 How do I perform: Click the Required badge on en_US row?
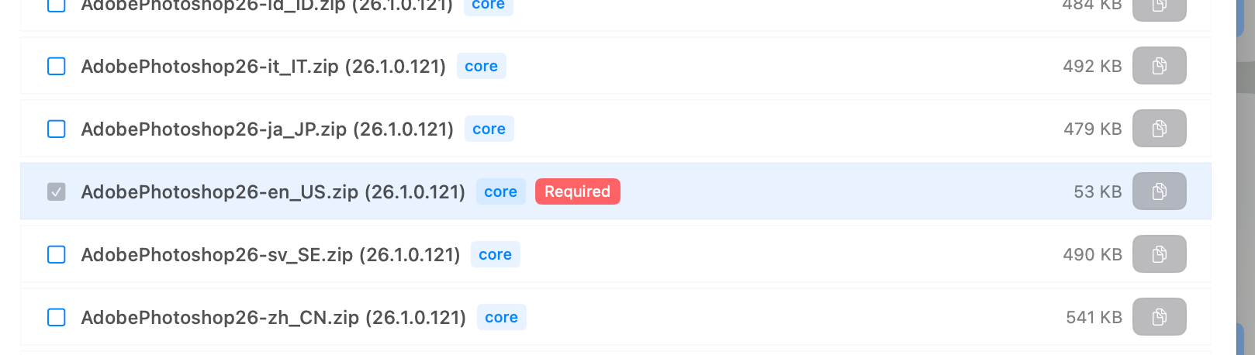click(577, 191)
